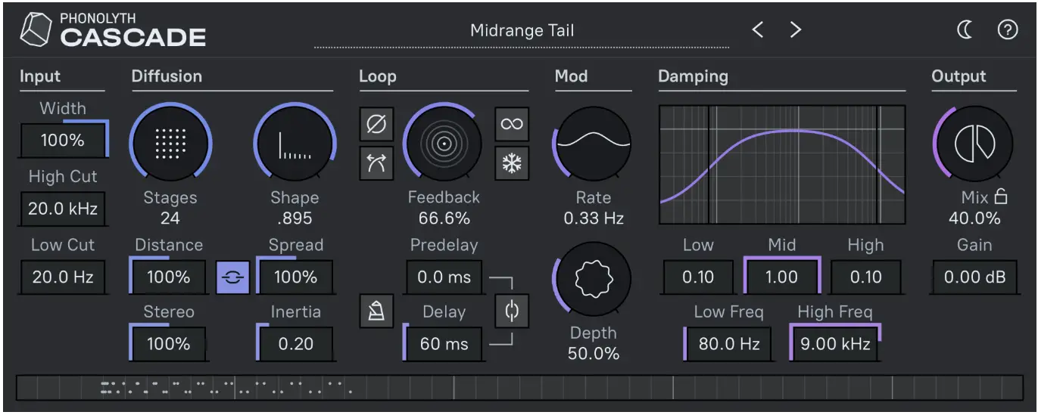Screen dimensions: 1038x415
Task: Enable infinite feedback loop button
Action: coord(512,123)
